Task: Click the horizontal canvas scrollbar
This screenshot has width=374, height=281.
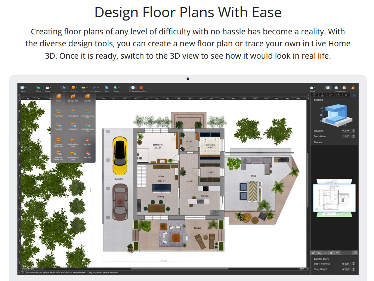Action: [x=179, y=269]
